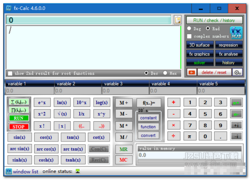The image size is (250, 180).
Task: Check show 2nd result for root functions
Action: (x=10, y=73)
